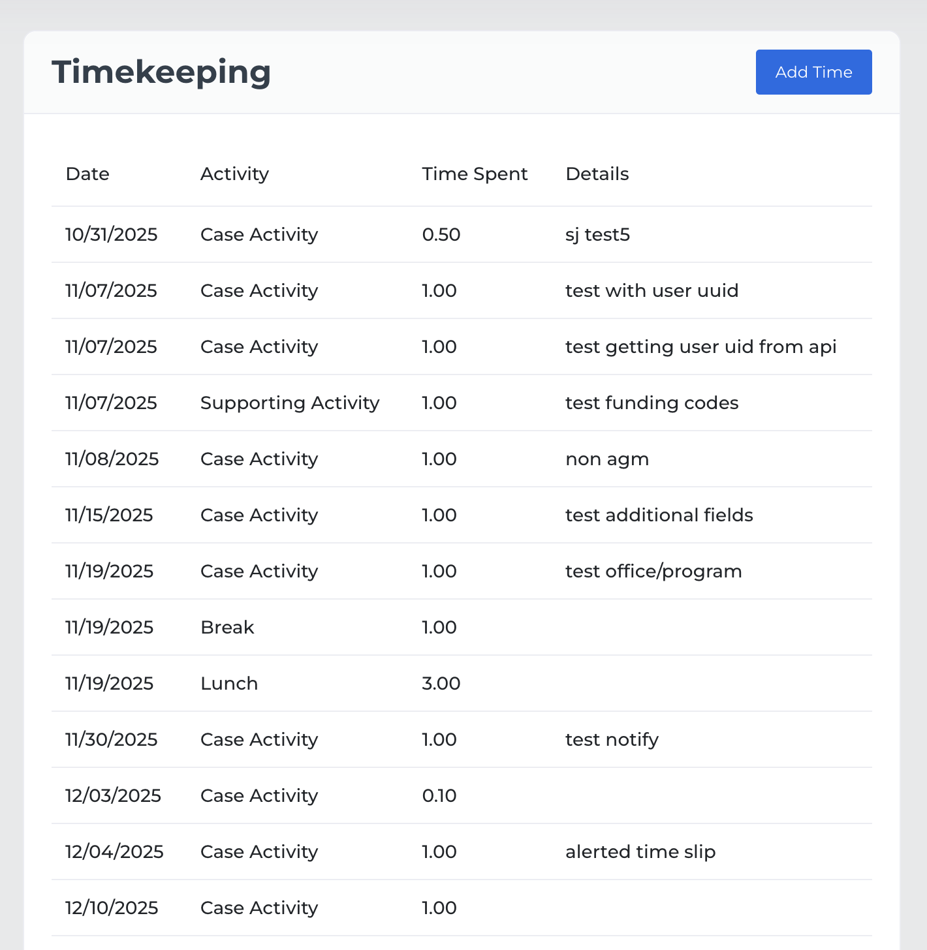Open the 'alerted time slip' entry
The width and height of the screenshot is (927, 950).
(462, 852)
